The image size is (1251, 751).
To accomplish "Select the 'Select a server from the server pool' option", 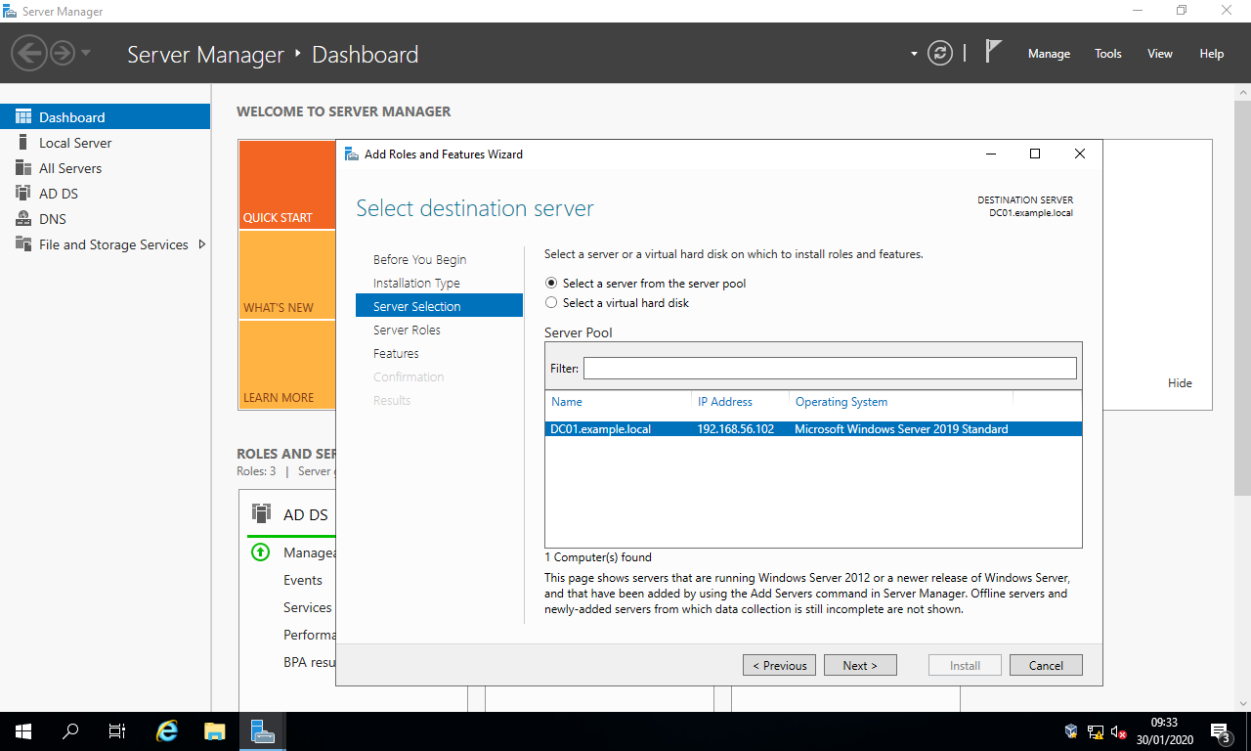I will [x=551, y=284].
